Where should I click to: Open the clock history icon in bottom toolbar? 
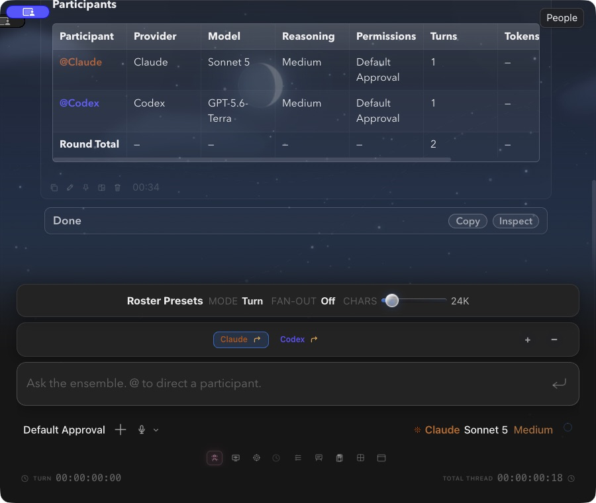click(276, 458)
